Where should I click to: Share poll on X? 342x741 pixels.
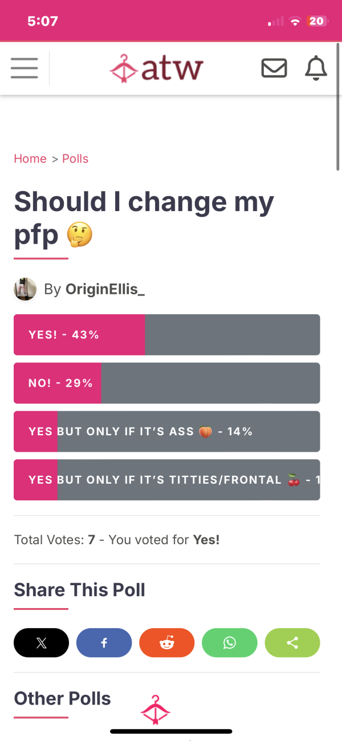point(41,643)
